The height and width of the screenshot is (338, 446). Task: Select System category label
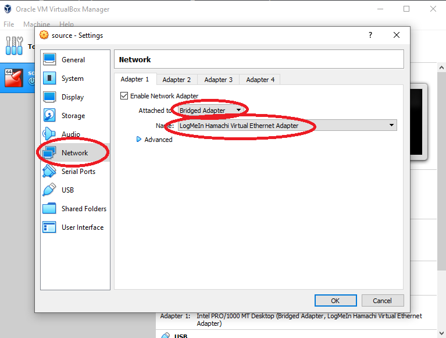(73, 79)
